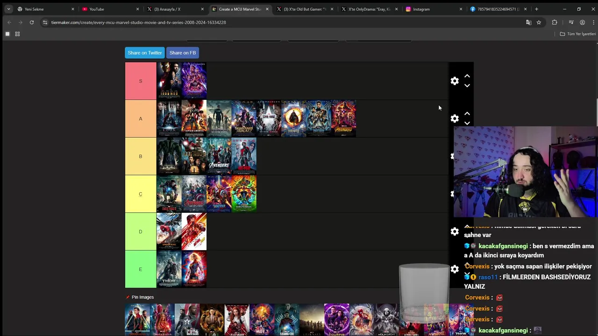Image resolution: width=598 pixels, height=336 pixels.
Task: Select the Doctor Strange poster in A tier
Action: point(293,119)
